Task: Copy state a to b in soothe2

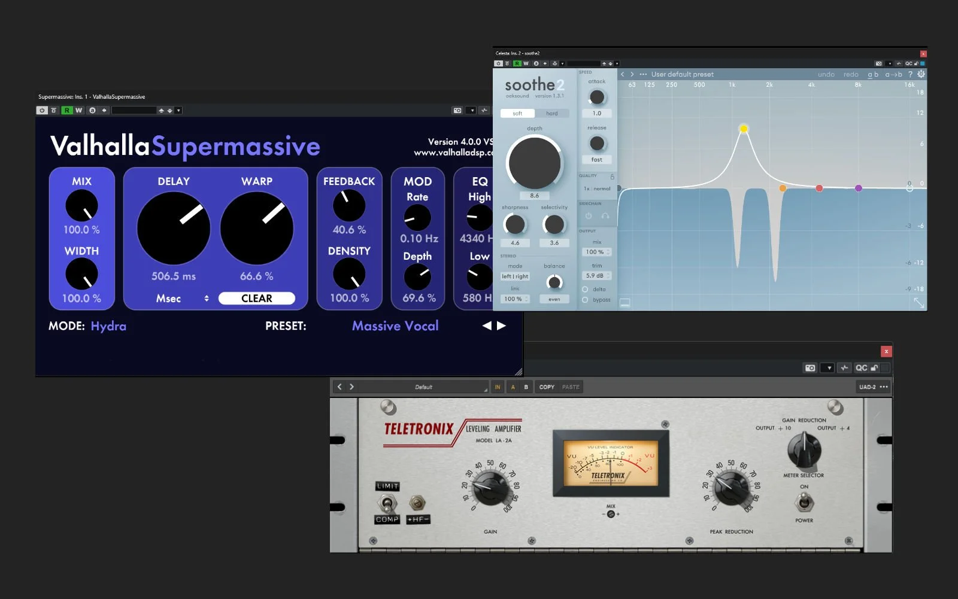Action: (x=894, y=74)
